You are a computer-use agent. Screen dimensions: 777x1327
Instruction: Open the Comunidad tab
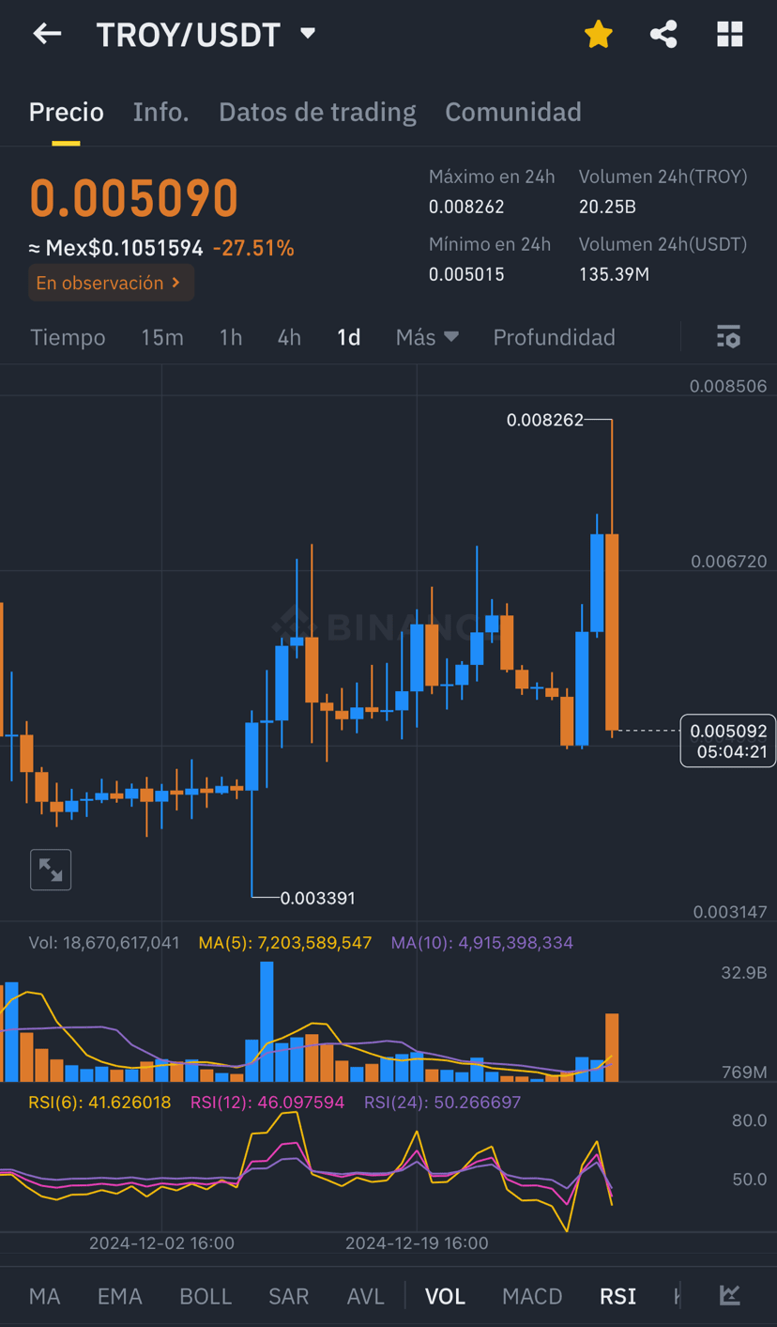512,112
